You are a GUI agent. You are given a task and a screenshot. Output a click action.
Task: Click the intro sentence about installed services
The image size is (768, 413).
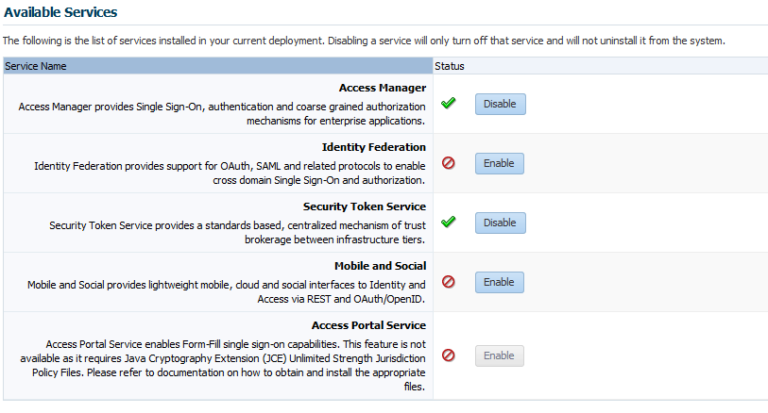coord(364,41)
